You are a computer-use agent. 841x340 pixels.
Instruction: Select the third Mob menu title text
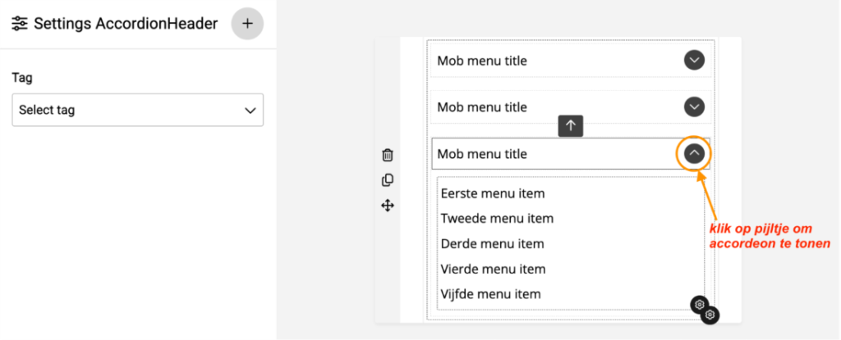click(482, 154)
